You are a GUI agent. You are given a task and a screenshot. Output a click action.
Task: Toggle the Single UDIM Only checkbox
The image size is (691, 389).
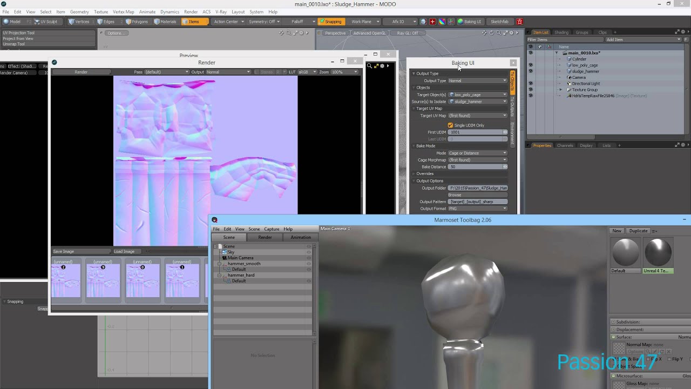pyautogui.click(x=450, y=125)
